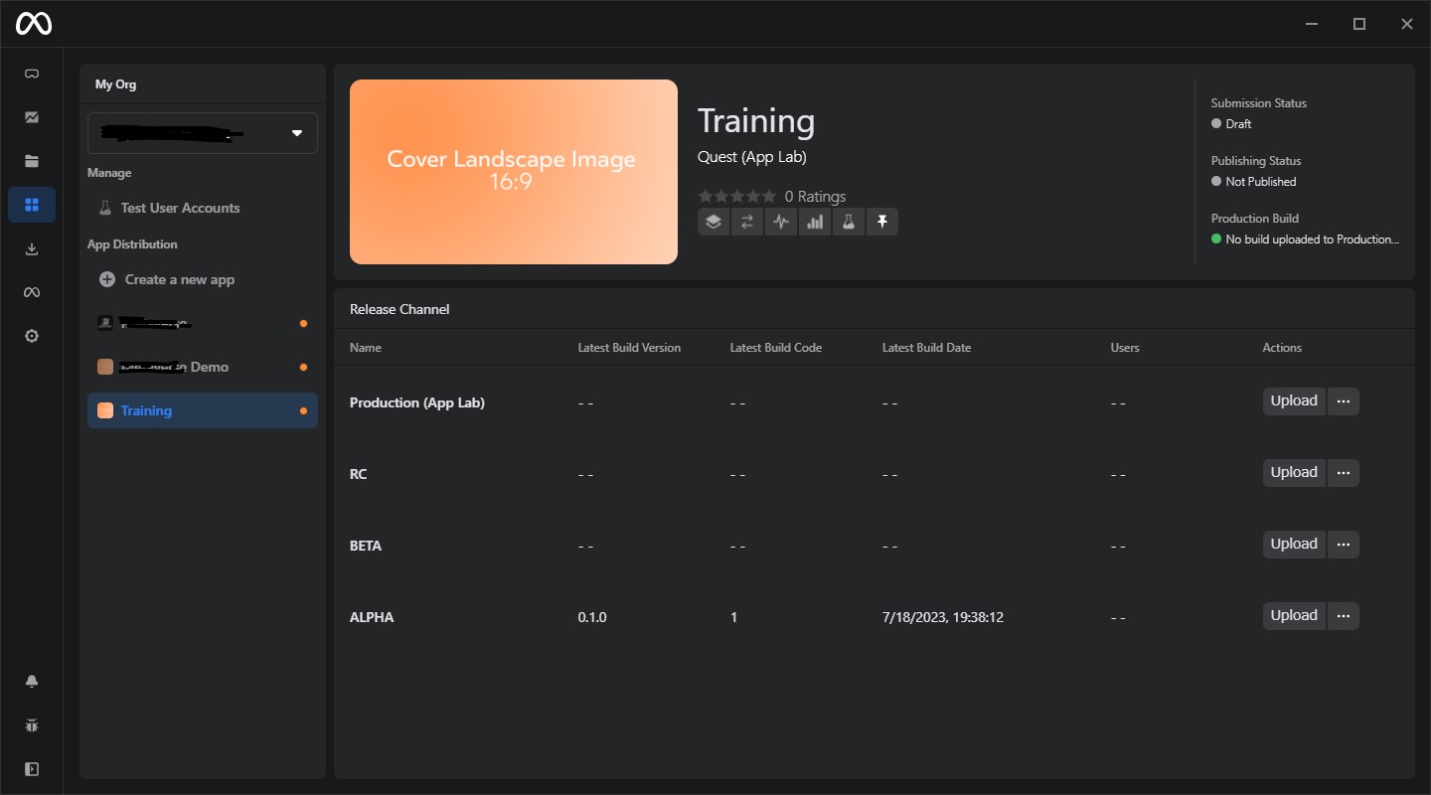The image size is (1431, 795).
Task: Open Test User Accounts page
Action: [180, 208]
